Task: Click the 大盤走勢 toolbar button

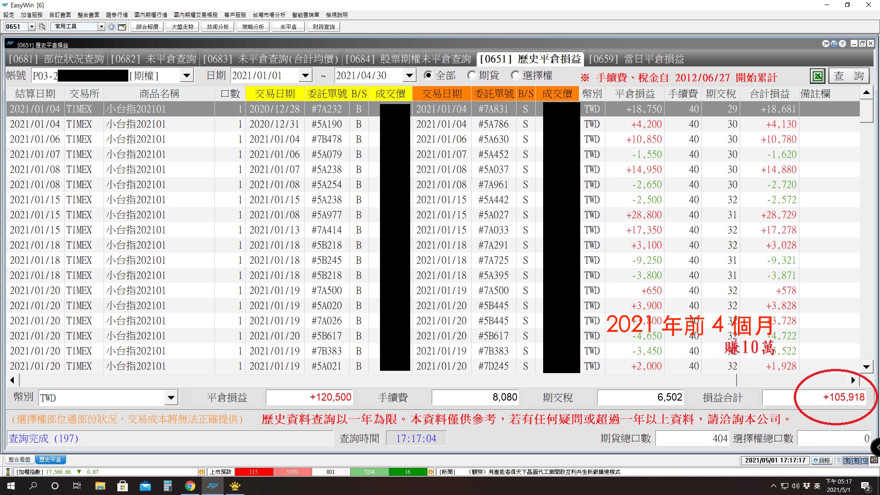Action: pos(182,27)
